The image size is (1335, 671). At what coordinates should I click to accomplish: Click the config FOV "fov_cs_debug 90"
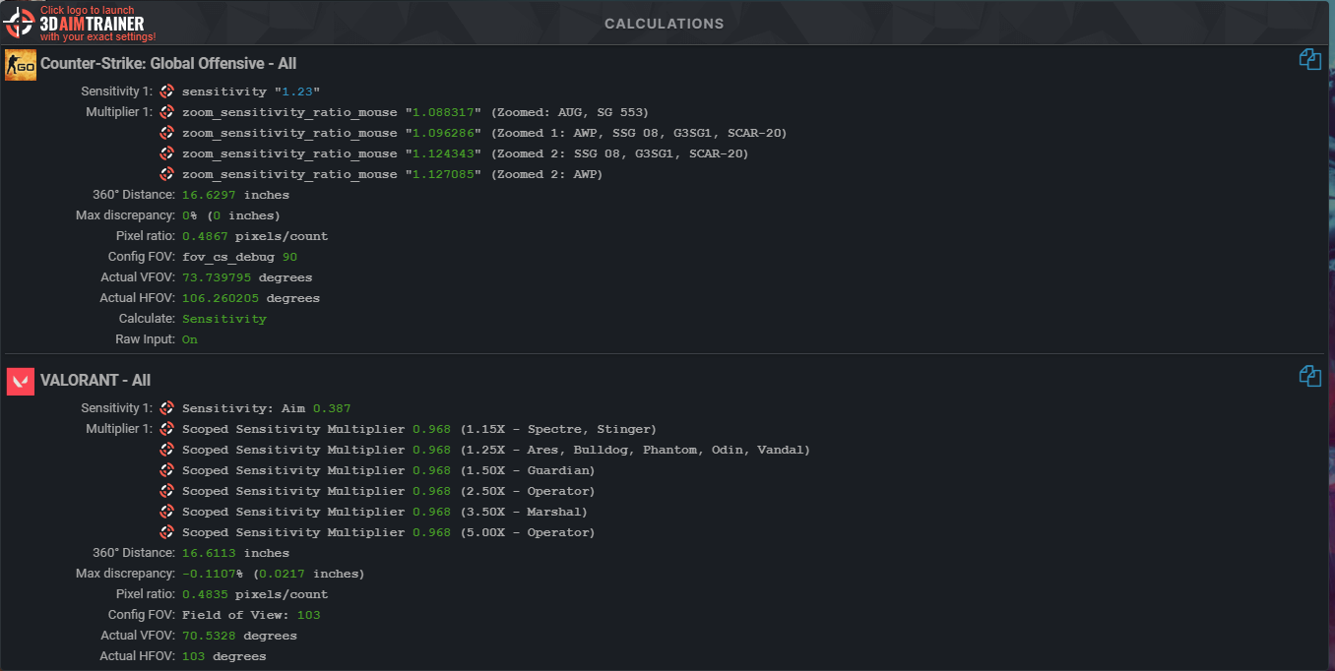pyautogui.click(x=239, y=257)
